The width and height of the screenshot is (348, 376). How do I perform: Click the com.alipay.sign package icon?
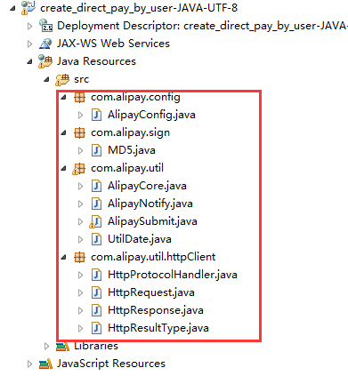(79, 132)
